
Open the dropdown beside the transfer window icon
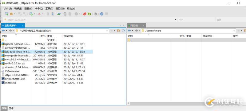coord(34,14)
